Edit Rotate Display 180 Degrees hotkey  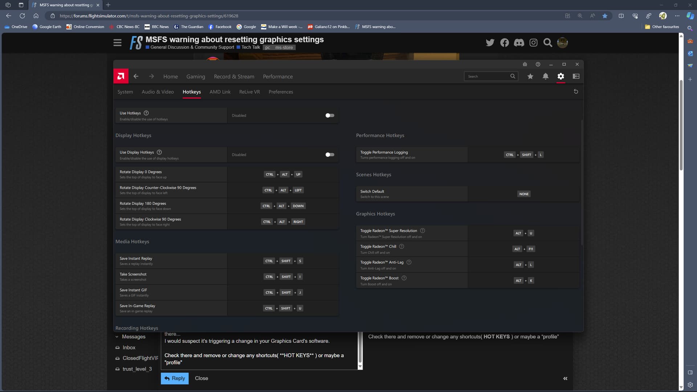(x=283, y=206)
